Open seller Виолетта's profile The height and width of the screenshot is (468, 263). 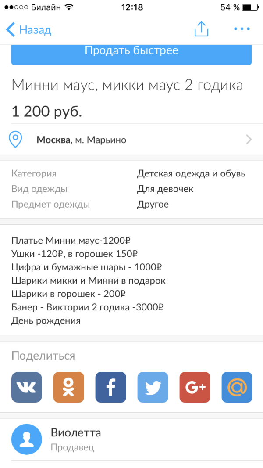tap(76, 433)
